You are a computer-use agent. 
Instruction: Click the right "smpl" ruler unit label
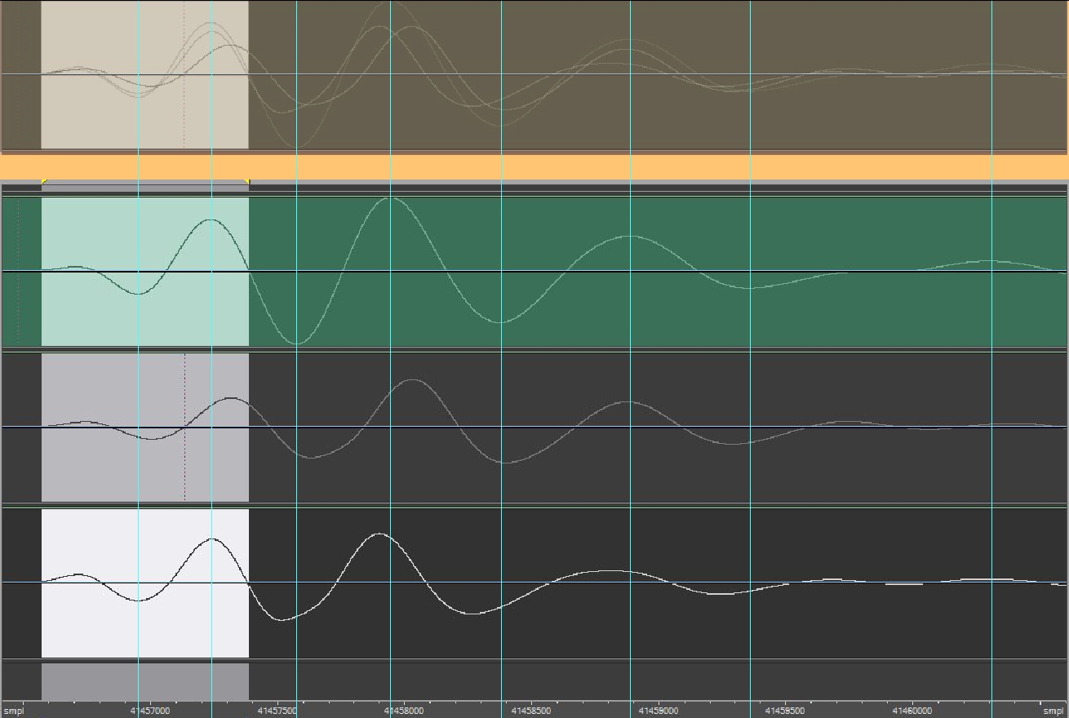1053,711
